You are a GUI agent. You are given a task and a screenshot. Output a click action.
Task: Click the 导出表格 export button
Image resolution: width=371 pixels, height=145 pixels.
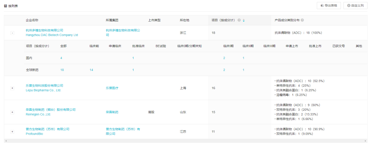point(329,6)
